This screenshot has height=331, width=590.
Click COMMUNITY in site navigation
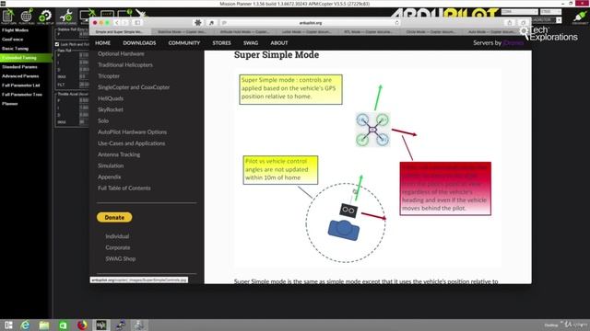click(x=184, y=43)
